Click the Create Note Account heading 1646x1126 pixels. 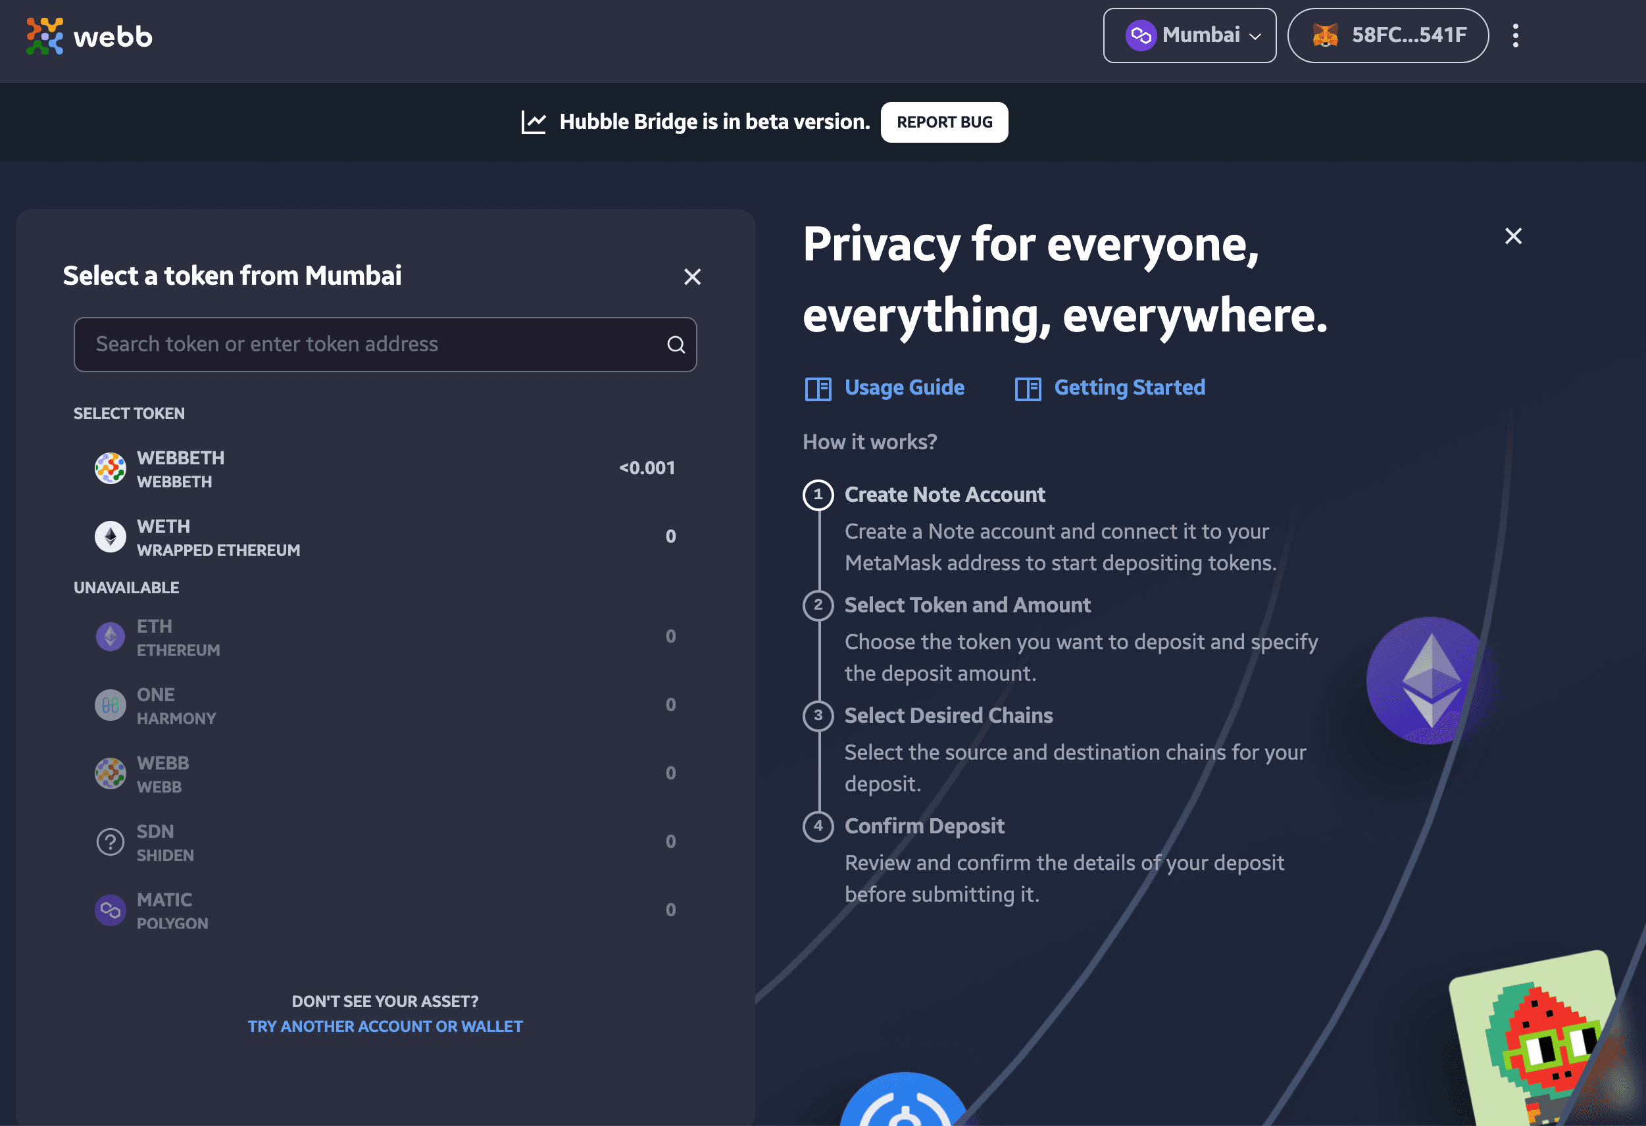click(x=945, y=495)
